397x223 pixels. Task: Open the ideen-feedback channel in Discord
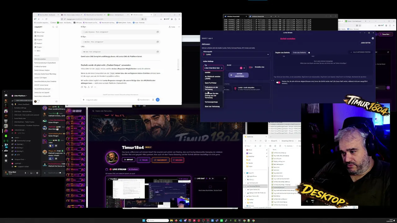pos(24,104)
